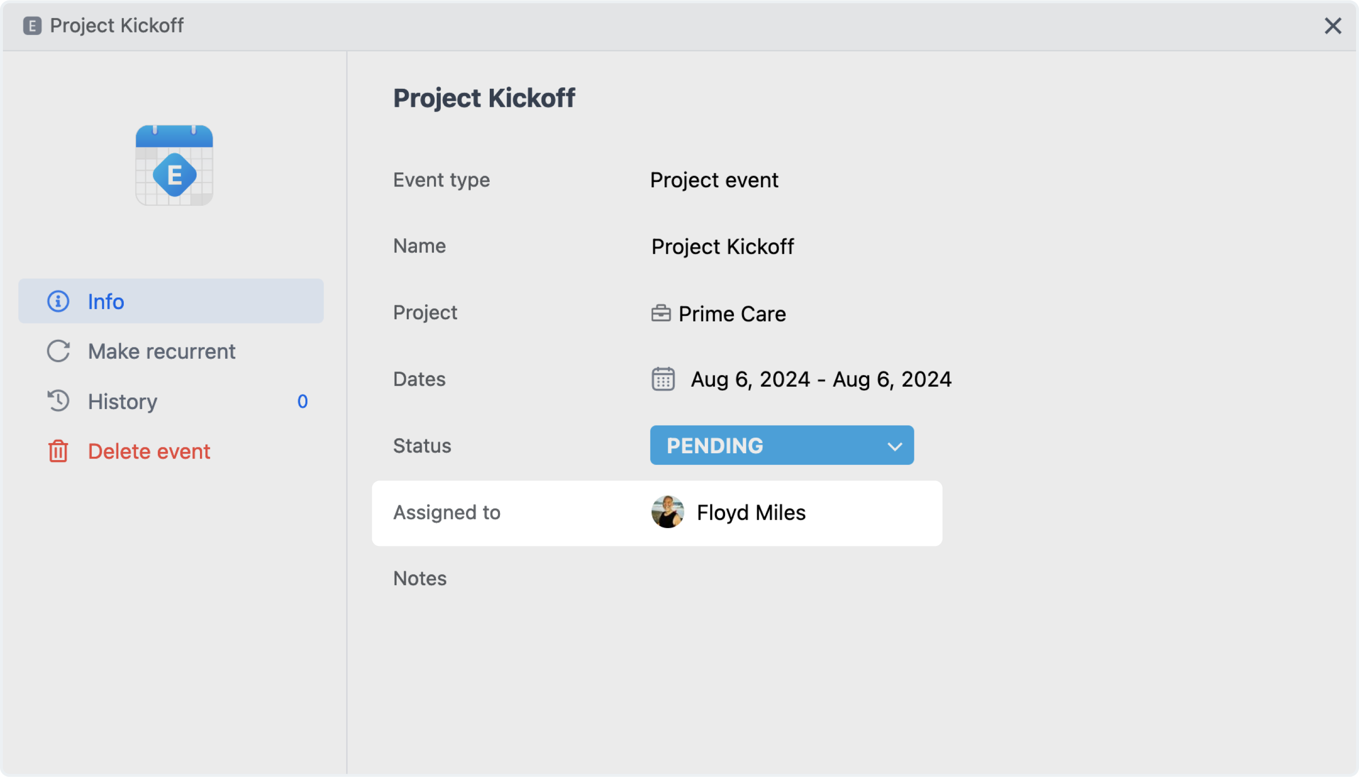Click the Info circle icon
This screenshot has width=1359, height=777.
(x=58, y=301)
